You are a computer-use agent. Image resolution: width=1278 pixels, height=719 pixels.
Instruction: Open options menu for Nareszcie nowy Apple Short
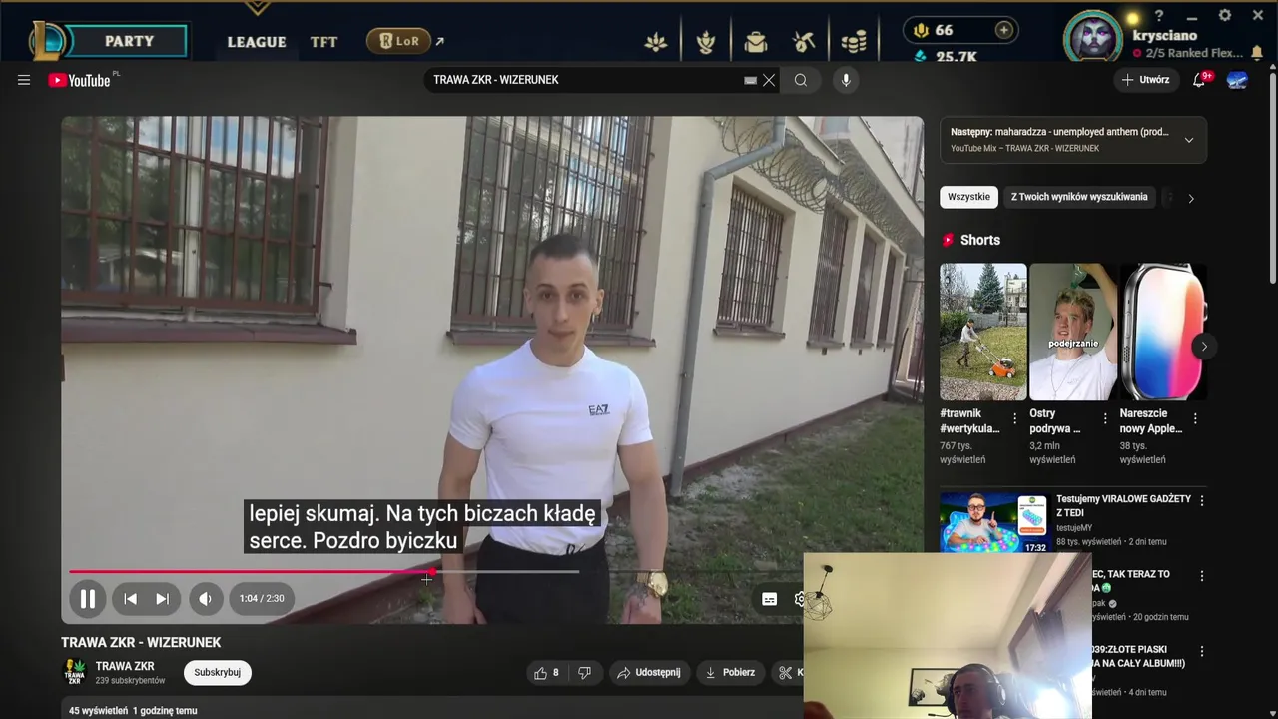[1195, 418]
